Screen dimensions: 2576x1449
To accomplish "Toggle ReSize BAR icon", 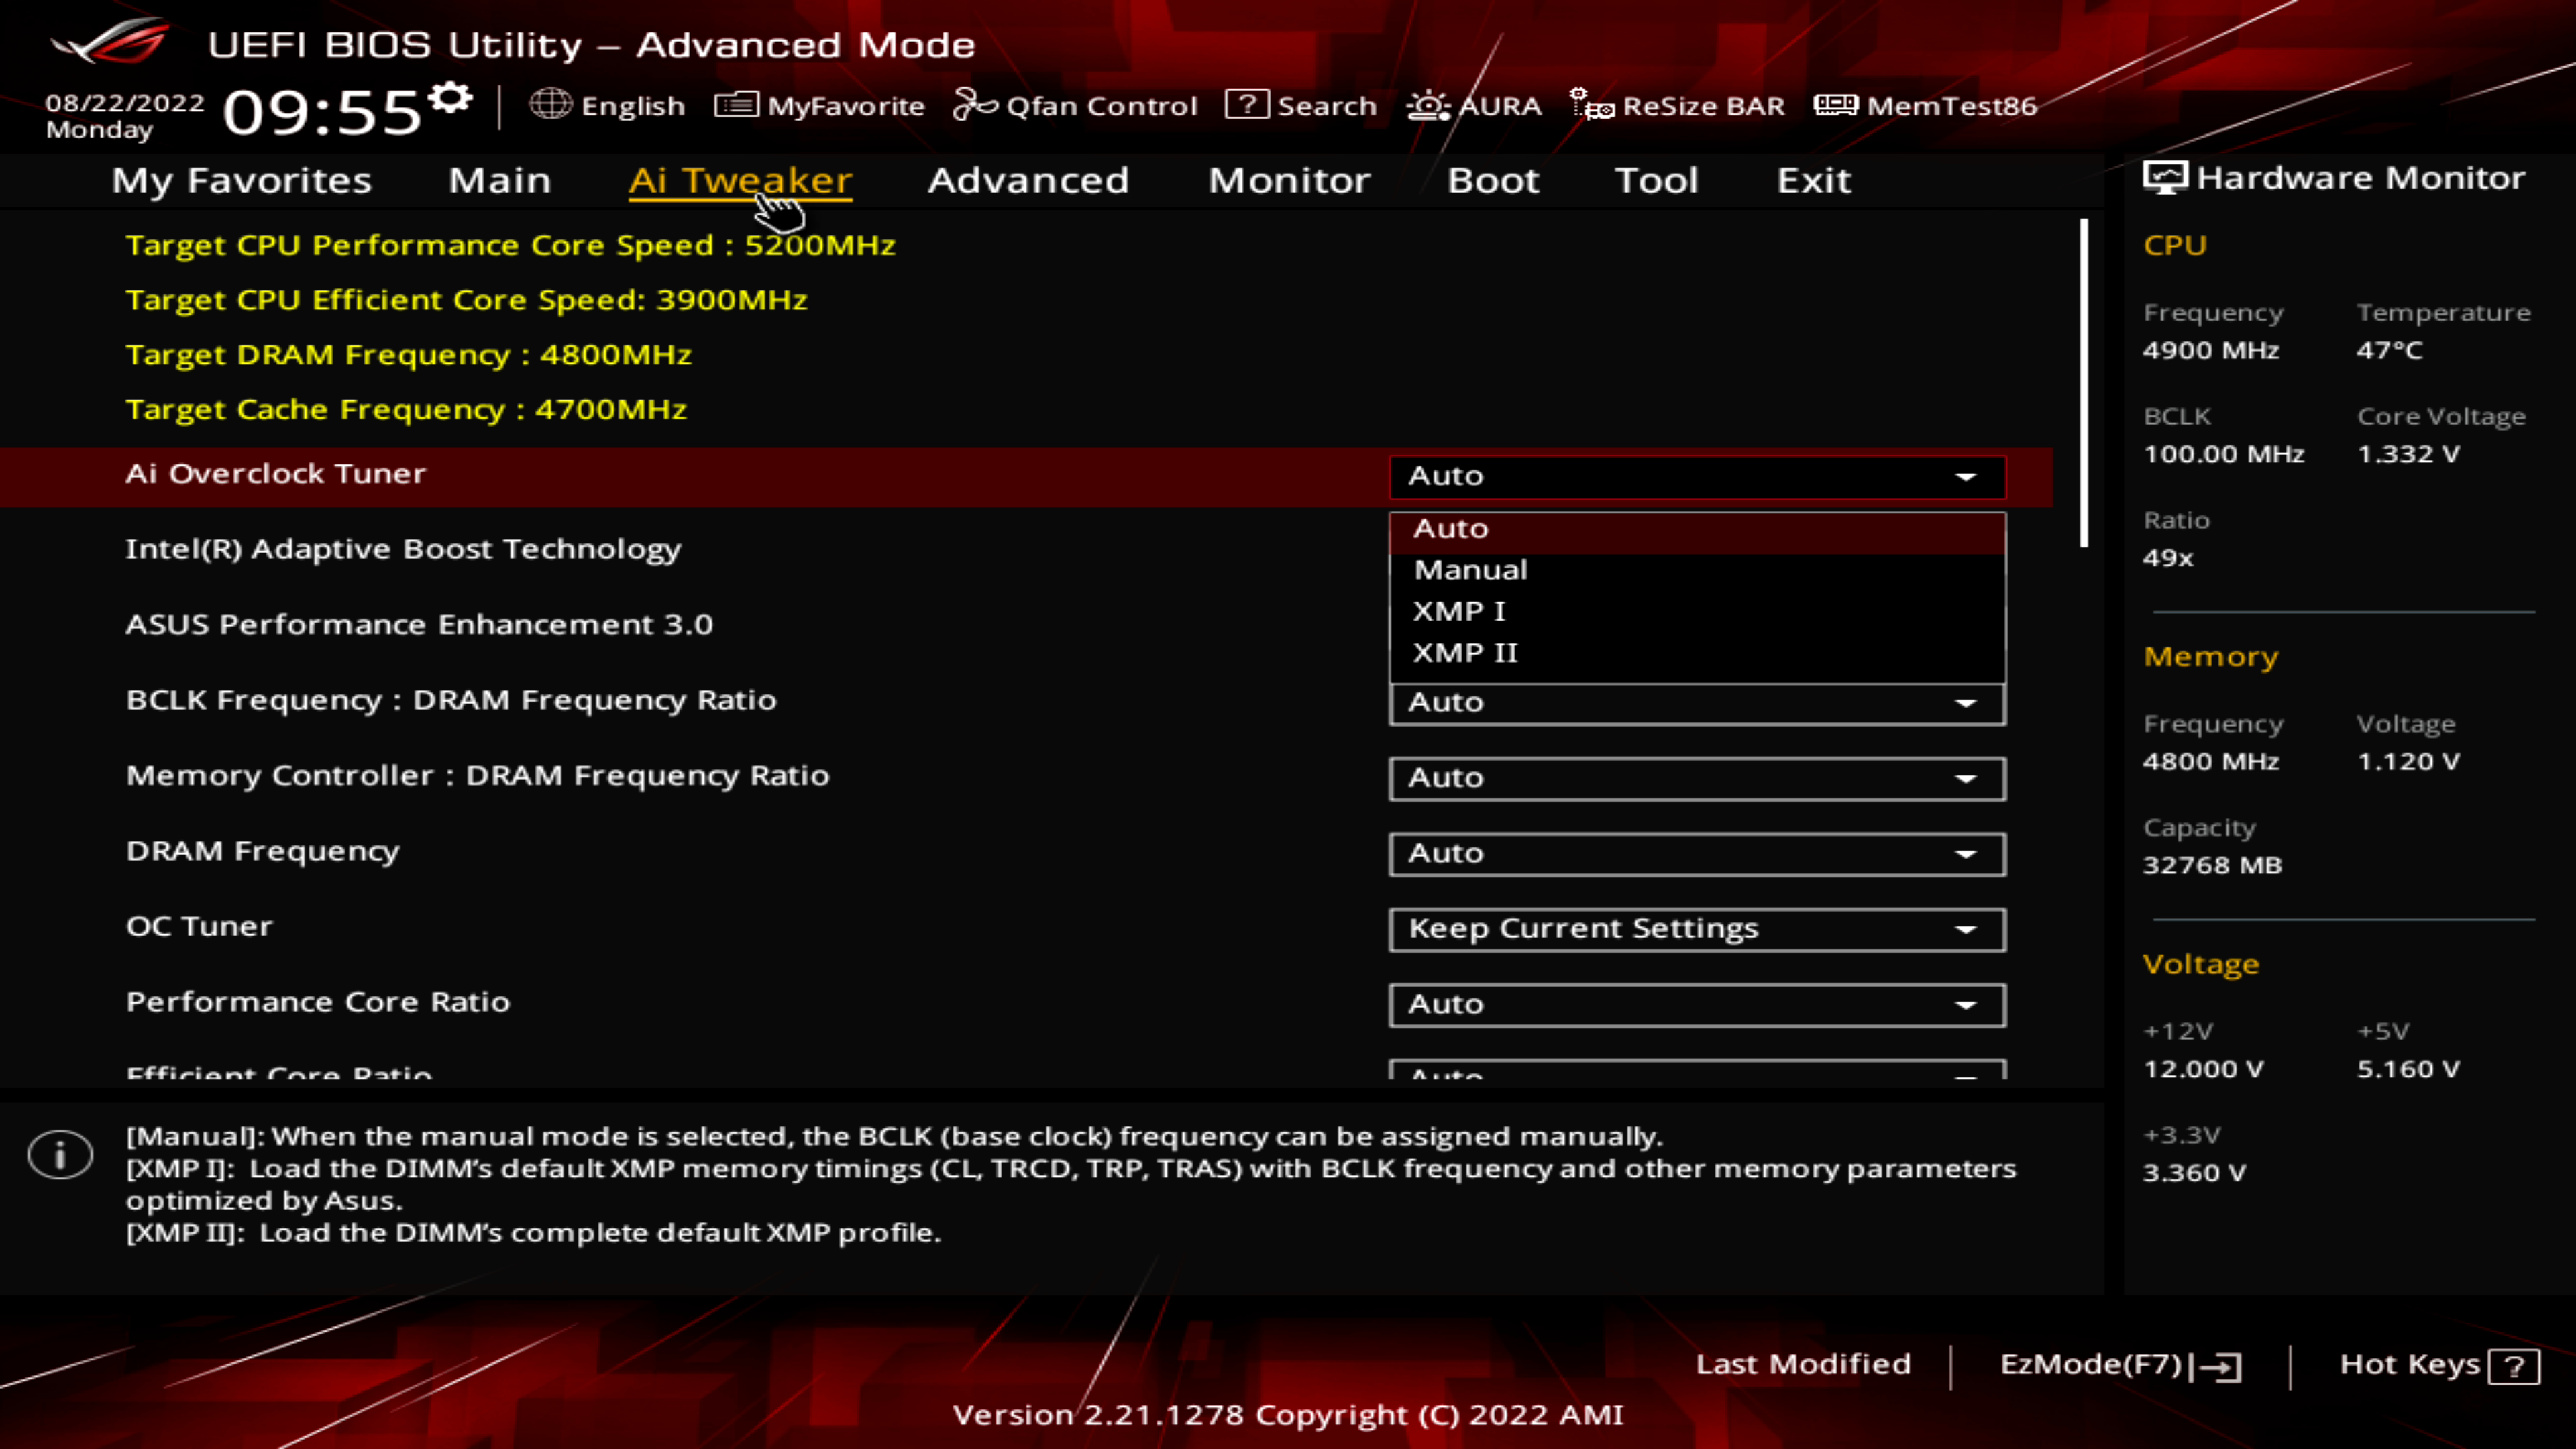I will pos(1591,104).
